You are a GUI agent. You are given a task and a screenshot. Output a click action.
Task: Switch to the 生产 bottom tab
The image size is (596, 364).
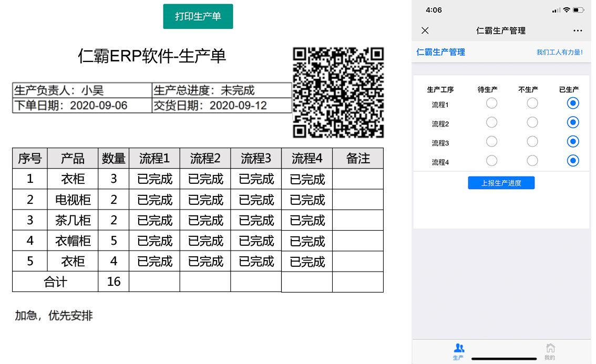459,351
